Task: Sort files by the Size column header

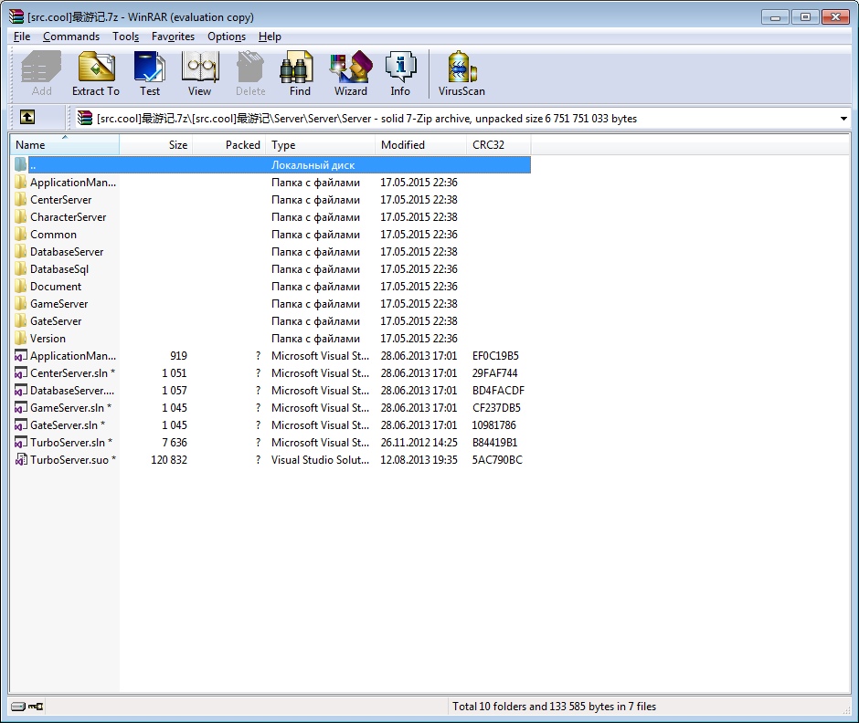Action: pos(176,144)
